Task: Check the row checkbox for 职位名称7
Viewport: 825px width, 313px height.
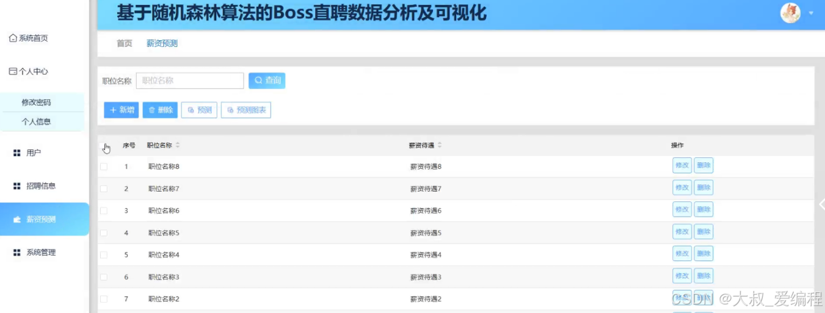Action: (103, 189)
